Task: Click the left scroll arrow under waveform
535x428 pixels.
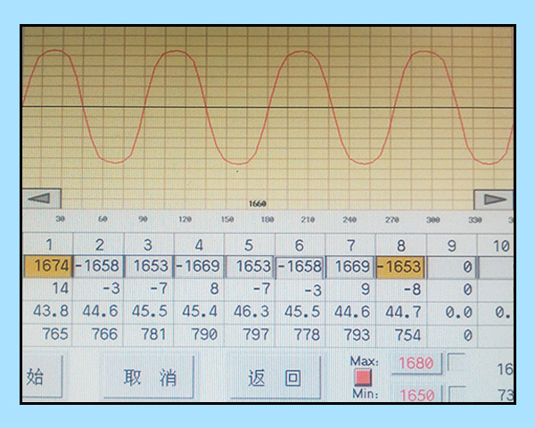Action: pos(42,200)
